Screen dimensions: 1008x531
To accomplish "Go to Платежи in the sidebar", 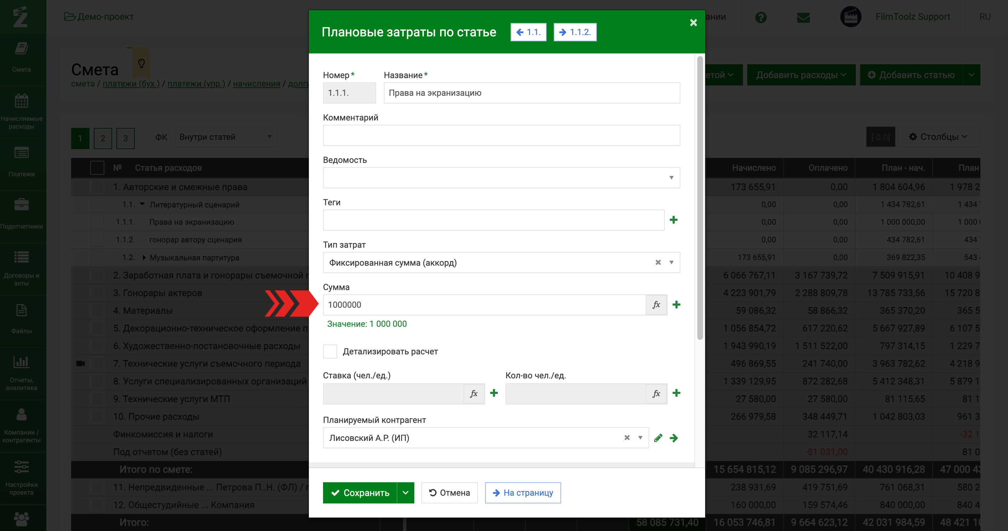I will coord(22,162).
